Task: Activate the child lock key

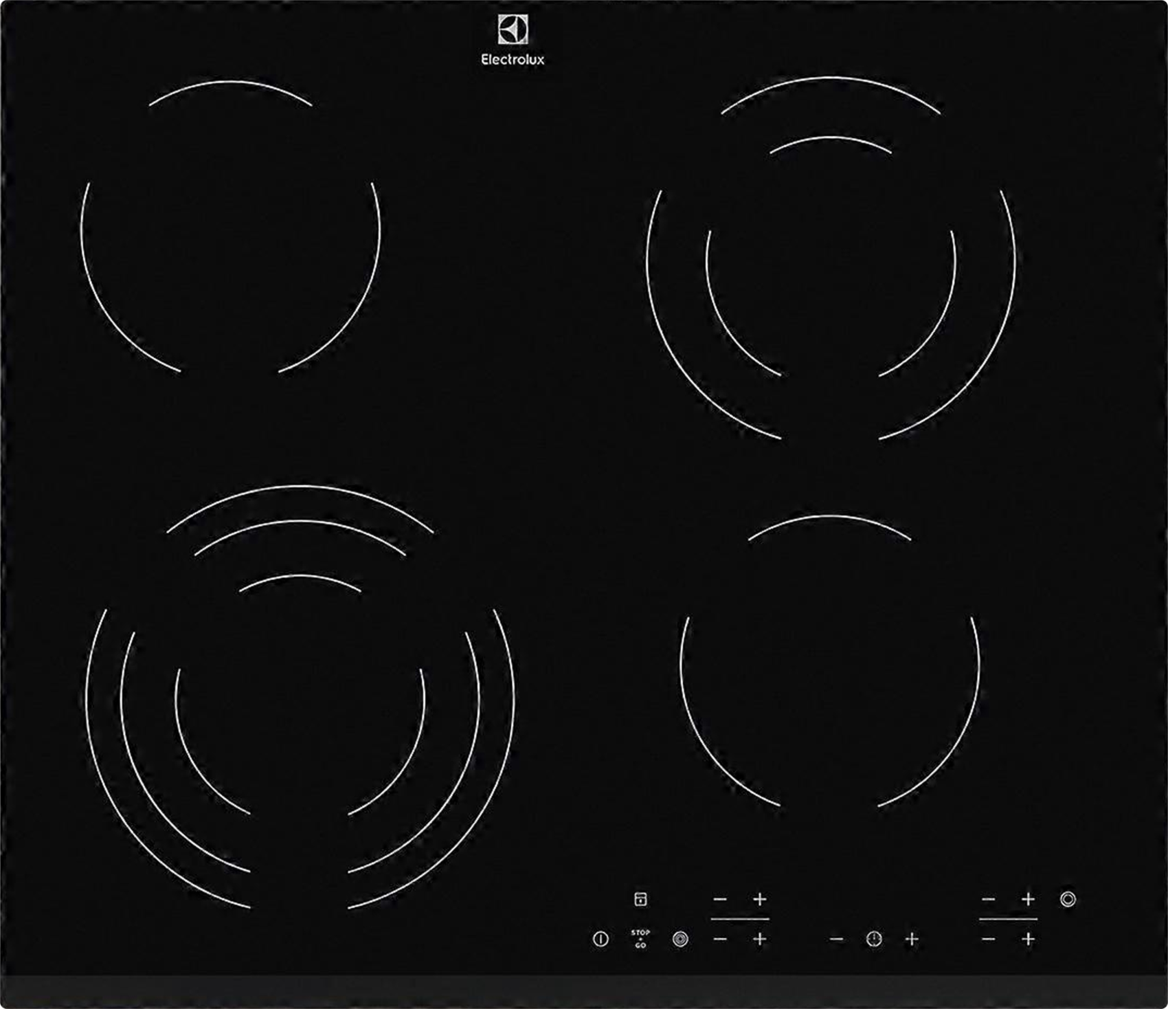Action: coord(640,899)
